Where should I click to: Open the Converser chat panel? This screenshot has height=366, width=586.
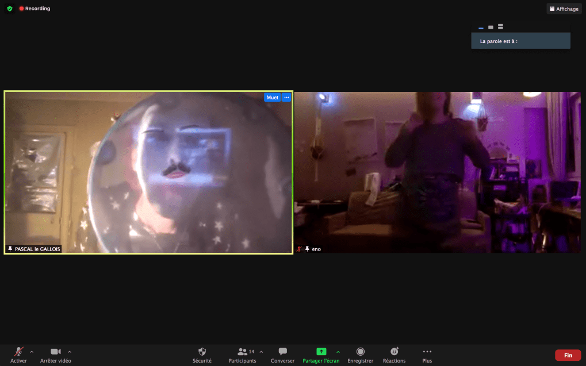[x=282, y=352]
